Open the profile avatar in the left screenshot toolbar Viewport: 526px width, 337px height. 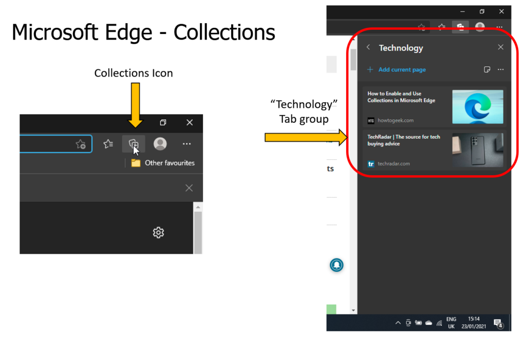(x=160, y=144)
